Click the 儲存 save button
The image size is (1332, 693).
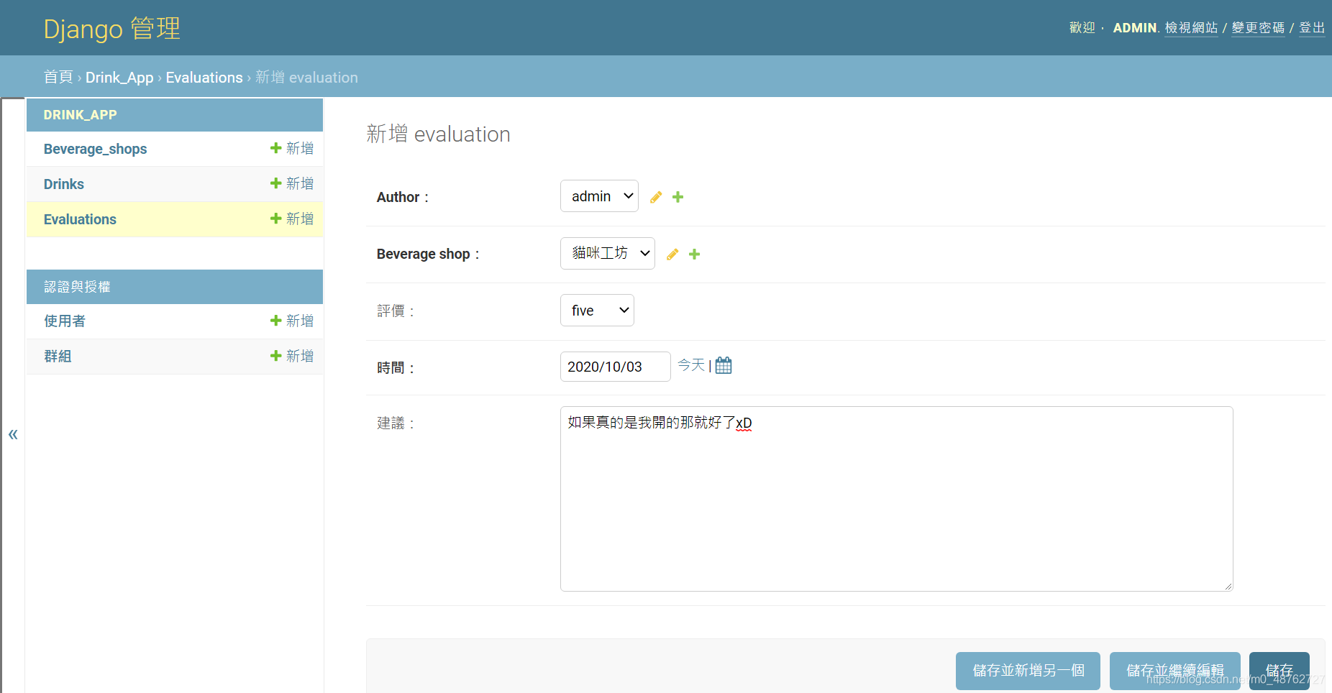(x=1279, y=671)
